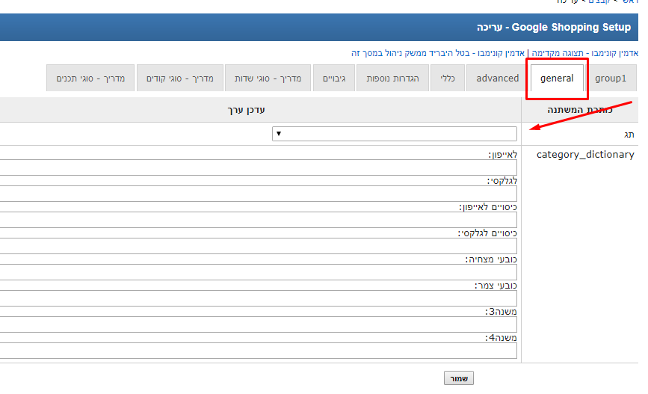Focus the משנה4 text field

point(259,351)
